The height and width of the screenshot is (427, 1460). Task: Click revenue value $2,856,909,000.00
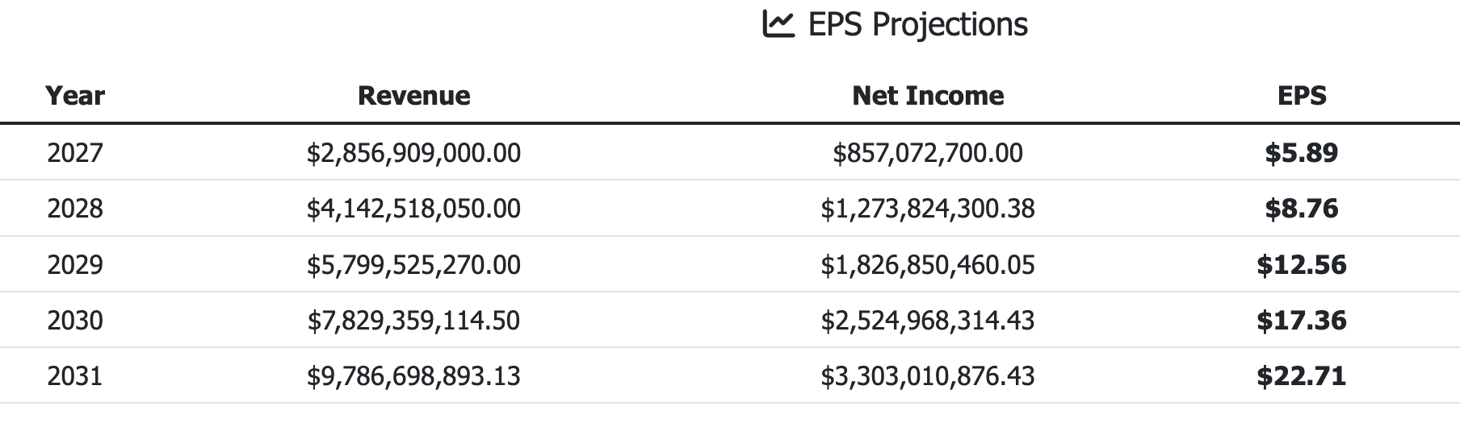coord(413,152)
